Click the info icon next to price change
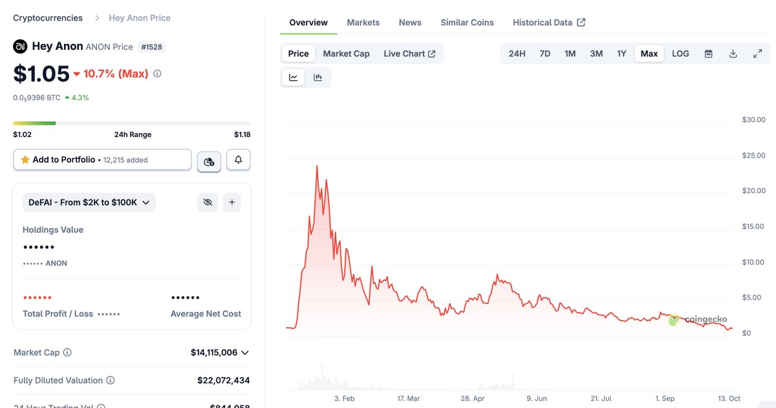 pyautogui.click(x=157, y=74)
